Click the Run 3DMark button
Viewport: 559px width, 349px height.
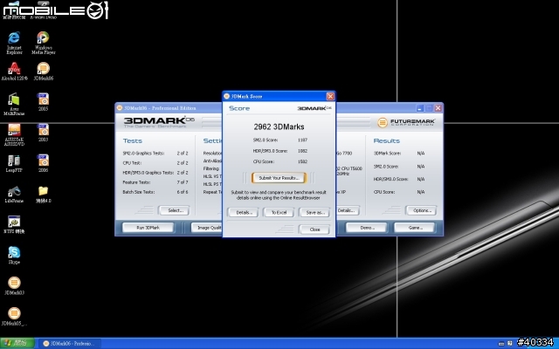(148, 228)
